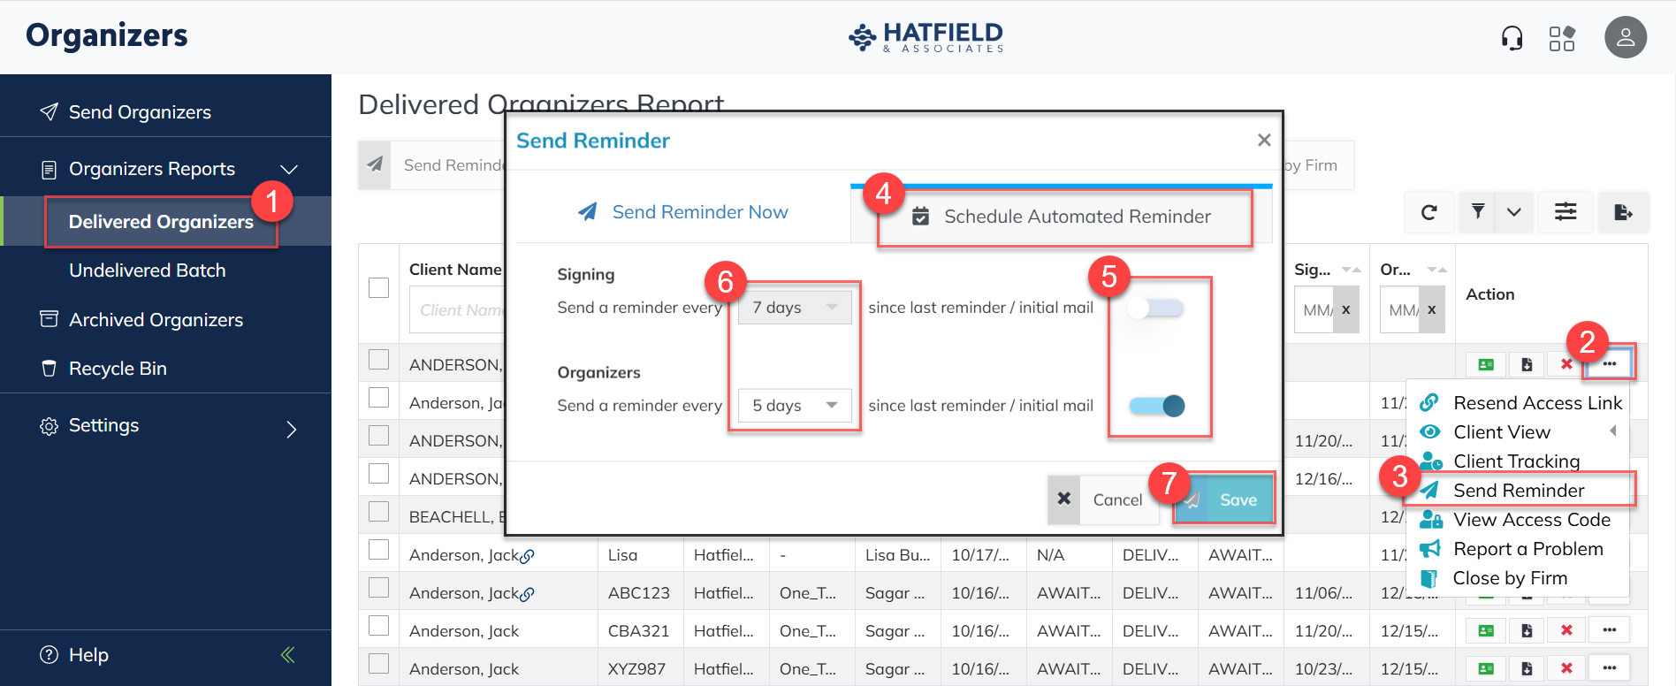Cancel the Send Reminder dialog

tap(1103, 499)
